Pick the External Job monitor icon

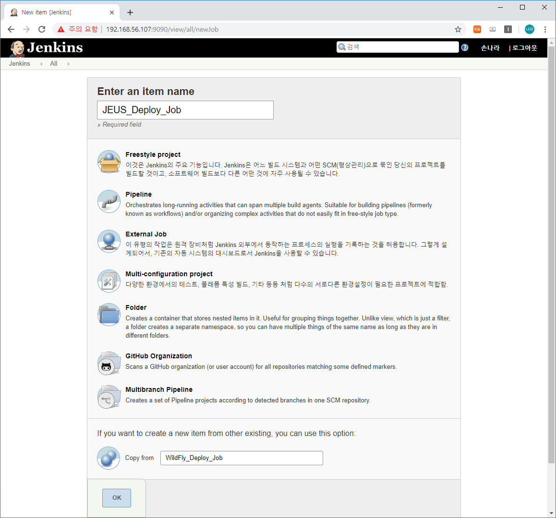109,241
